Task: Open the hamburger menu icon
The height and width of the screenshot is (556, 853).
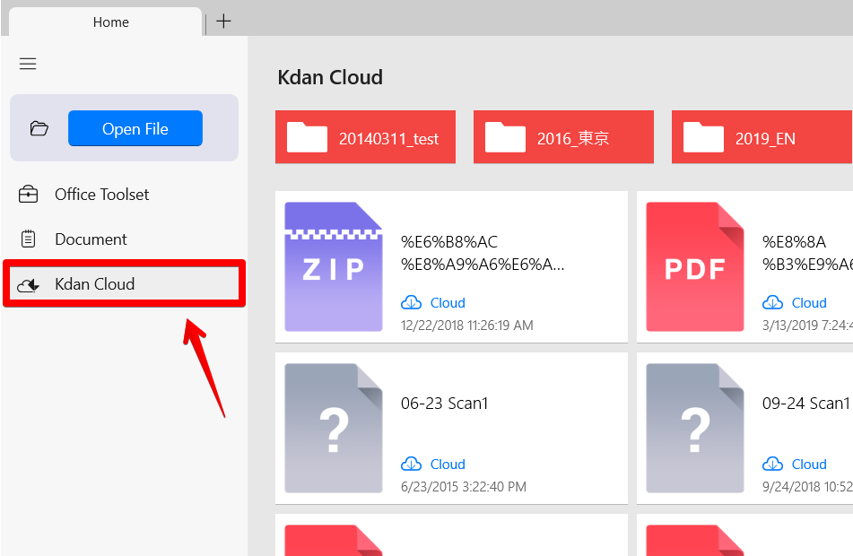Action: coord(28,64)
